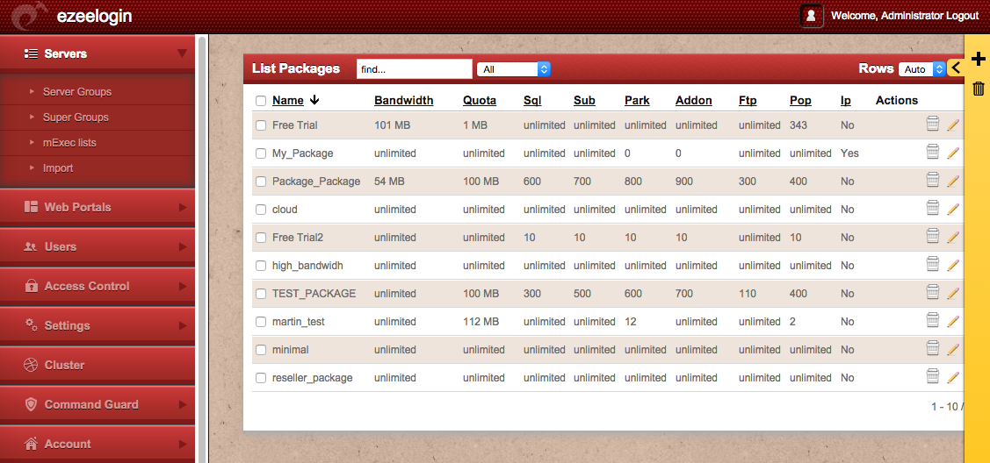Image resolution: width=990 pixels, height=463 pixels.
Task: Check the Free Trial2 row checkbox
Action: tap(261, 238)
